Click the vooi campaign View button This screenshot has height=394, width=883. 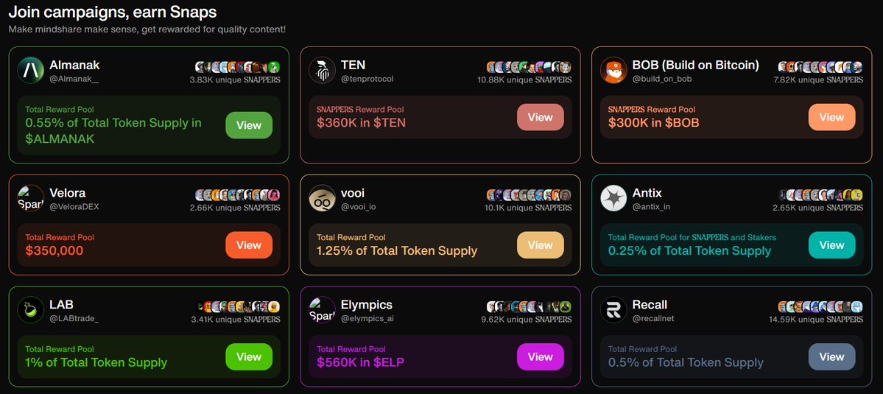[541, 245]
